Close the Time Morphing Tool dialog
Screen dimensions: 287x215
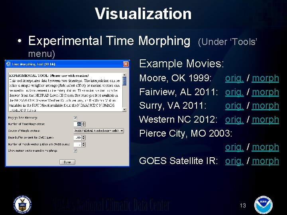click(x=126, y=64)
